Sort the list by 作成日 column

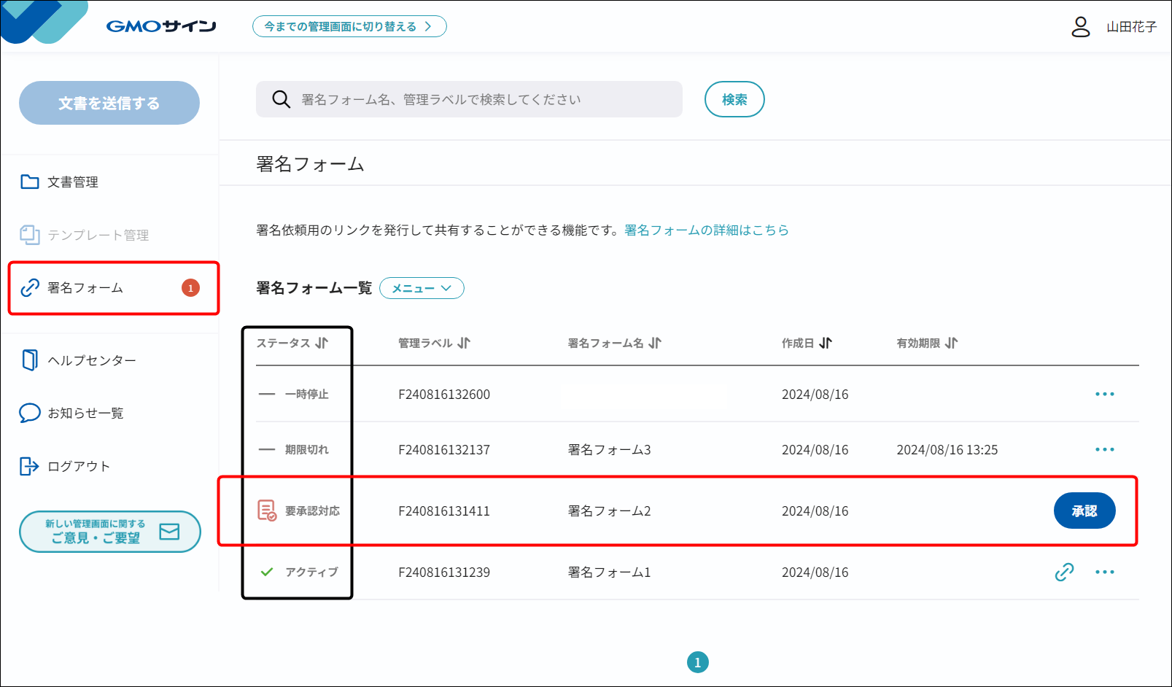[826, 343]
